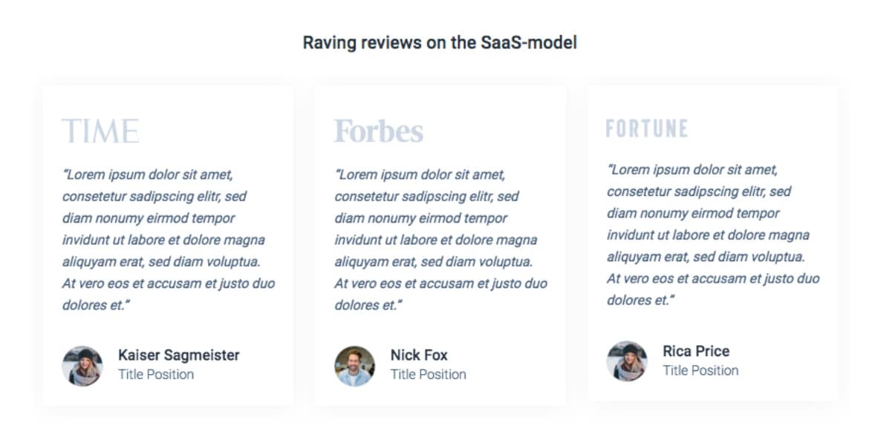Viewport: 872px width, 446px height.
Task: Click Title Position under Nick Fox
Action: pyautogui.click(x=429, y=374)
